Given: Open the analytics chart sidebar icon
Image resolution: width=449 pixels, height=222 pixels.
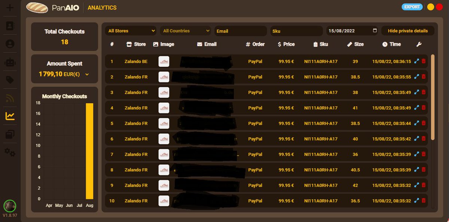Looking at the screenshot, I should pyautogui.click(x=10, y=116).
